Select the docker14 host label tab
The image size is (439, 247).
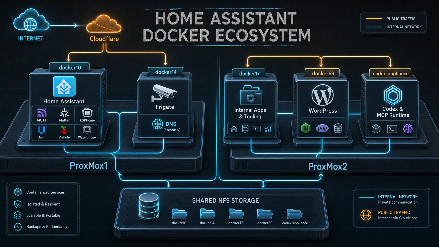pos(166,72)
